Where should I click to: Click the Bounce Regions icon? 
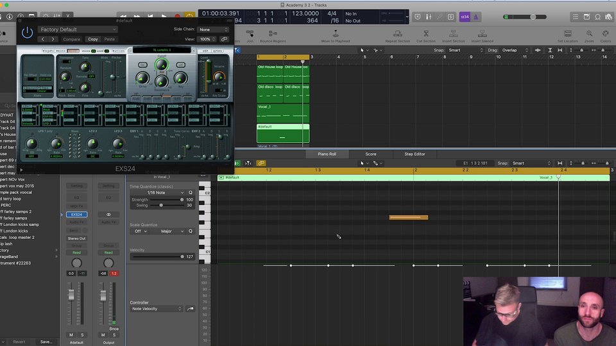pyautogui.click(x=273, y=34)
